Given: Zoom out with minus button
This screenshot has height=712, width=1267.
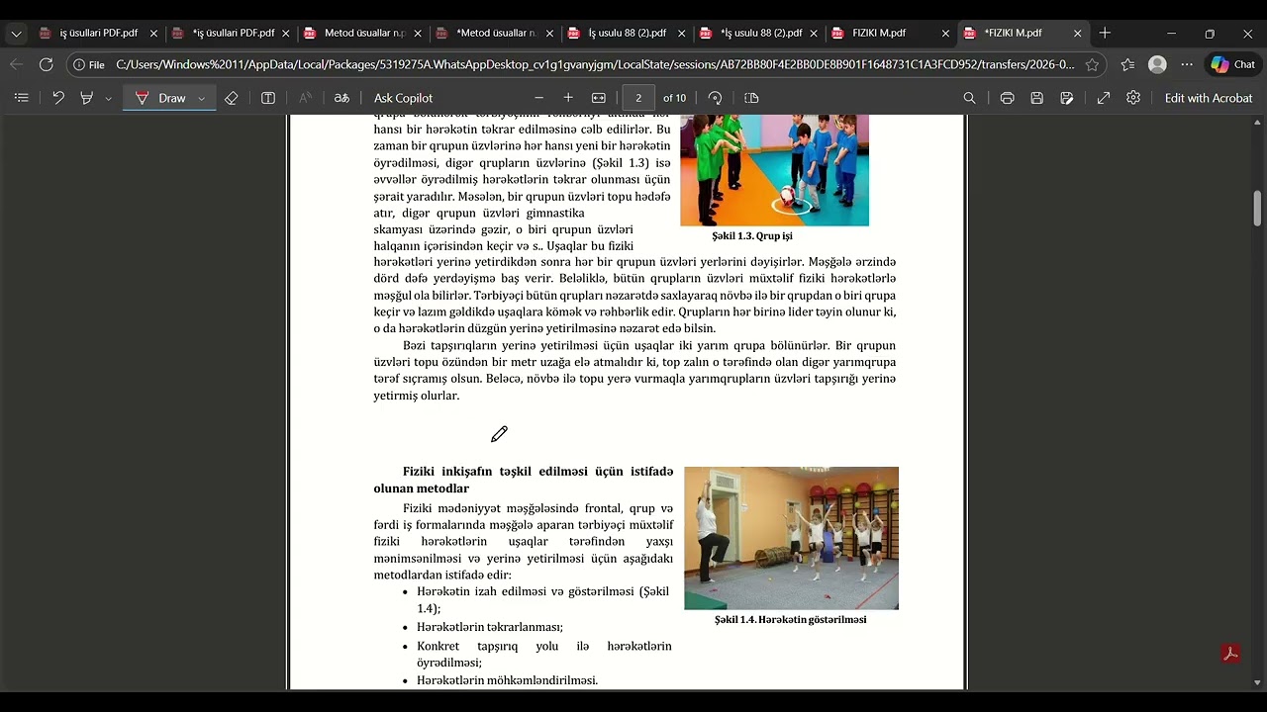Looking at the screenshot, I should 538,98.
